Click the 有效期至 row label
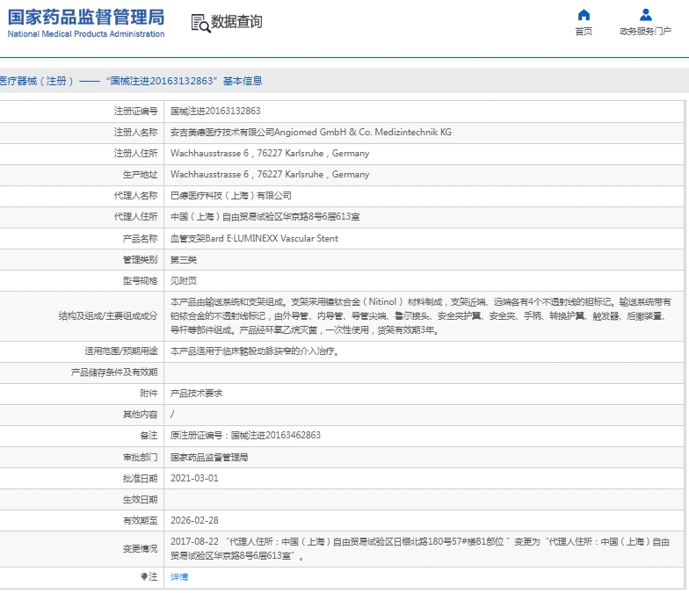The image size is (689, 593). pyautogui.click(x=141, y=520)
